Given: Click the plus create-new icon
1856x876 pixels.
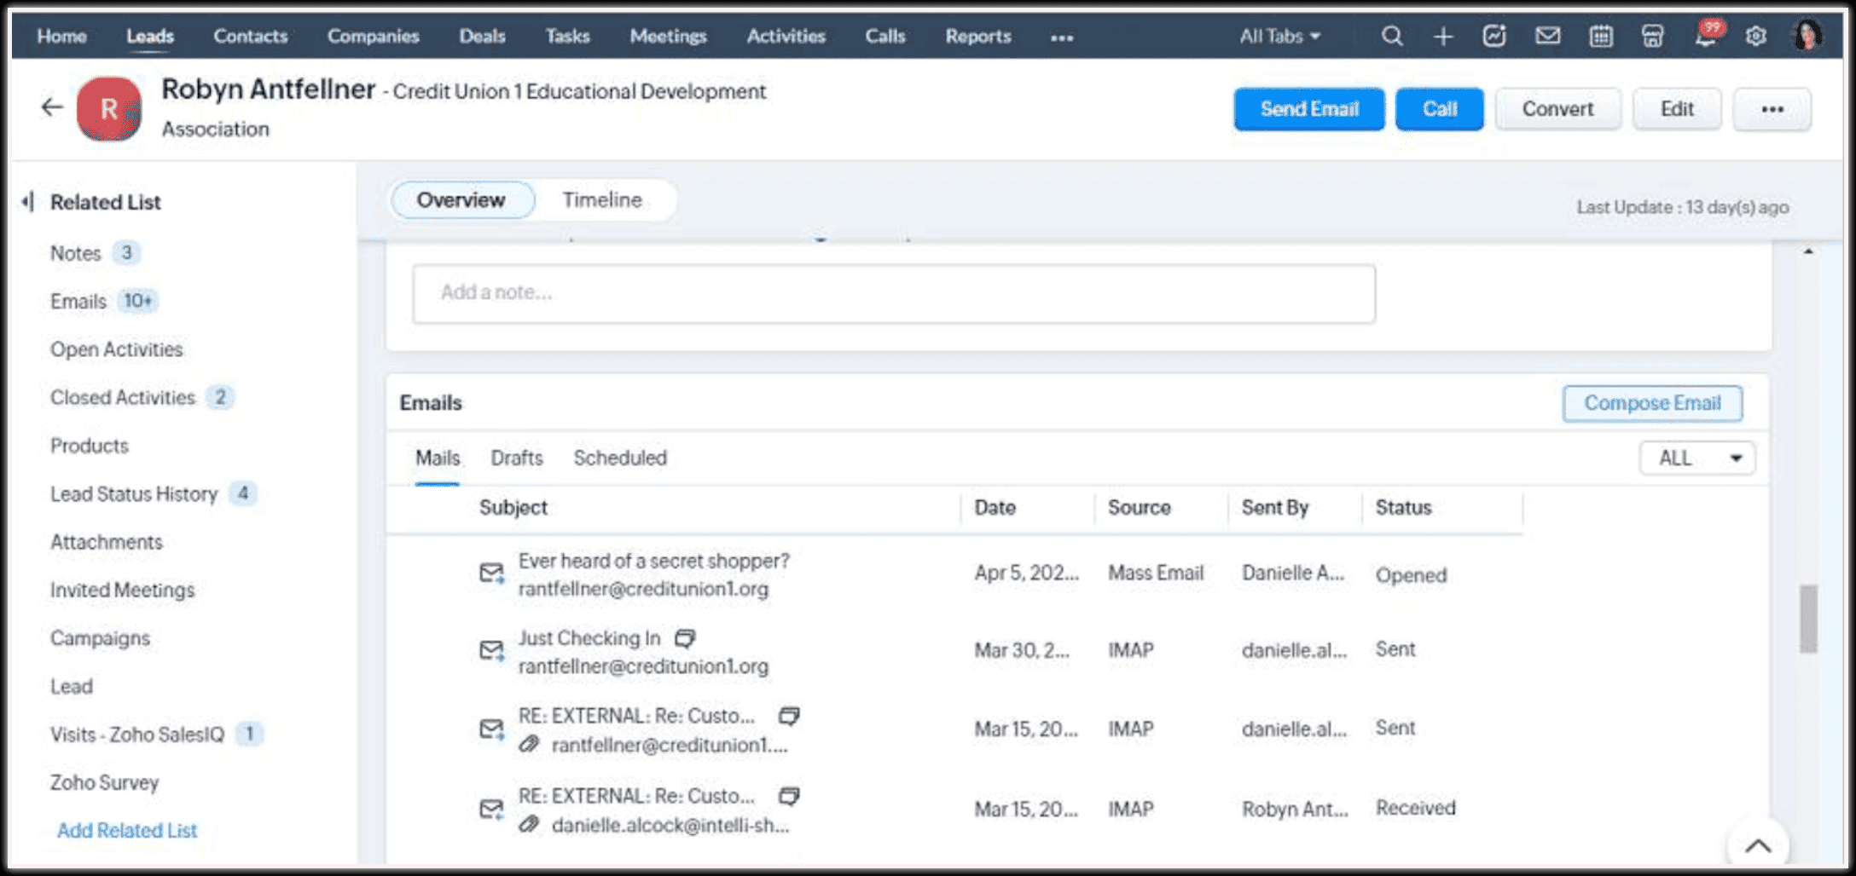Looking at the screenshot, I should coord(1443,36).
